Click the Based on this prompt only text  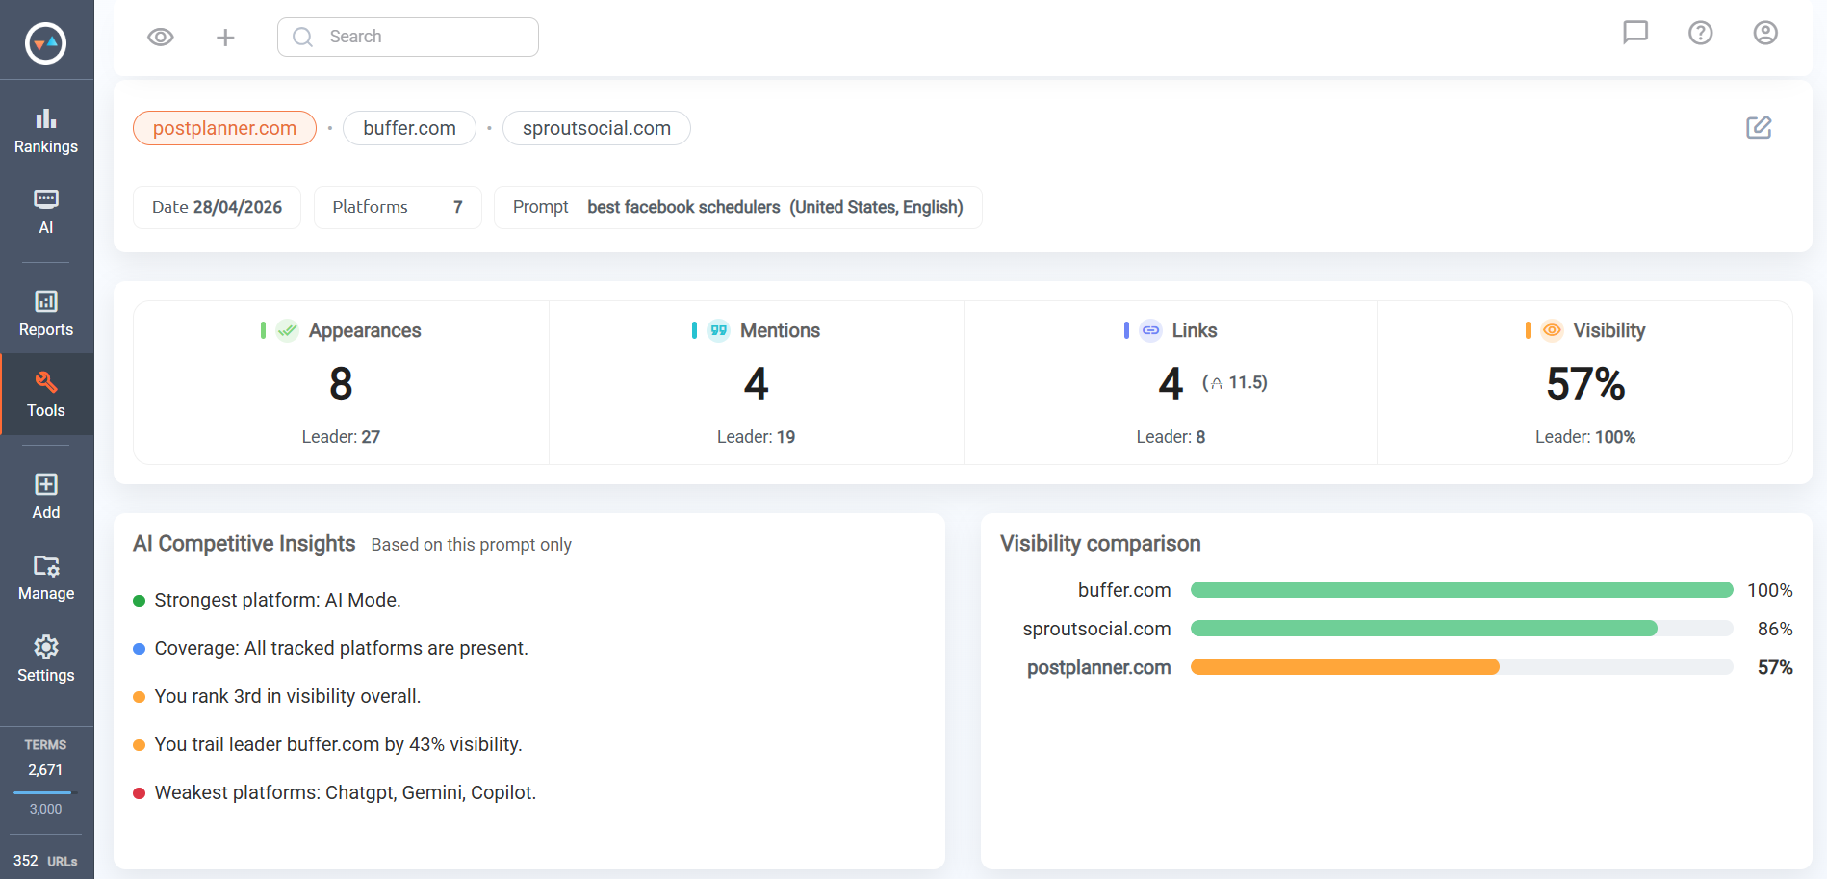[472, 545]
